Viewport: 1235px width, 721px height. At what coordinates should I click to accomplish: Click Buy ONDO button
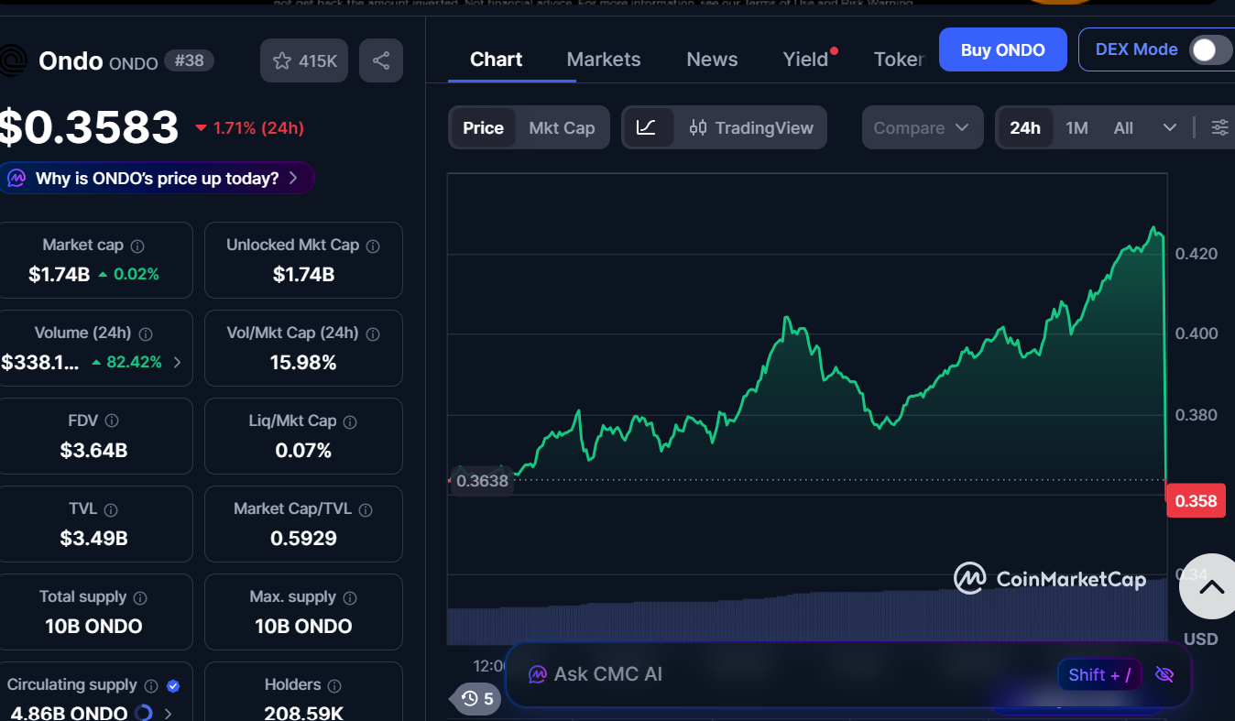(x=1003, y=49)
